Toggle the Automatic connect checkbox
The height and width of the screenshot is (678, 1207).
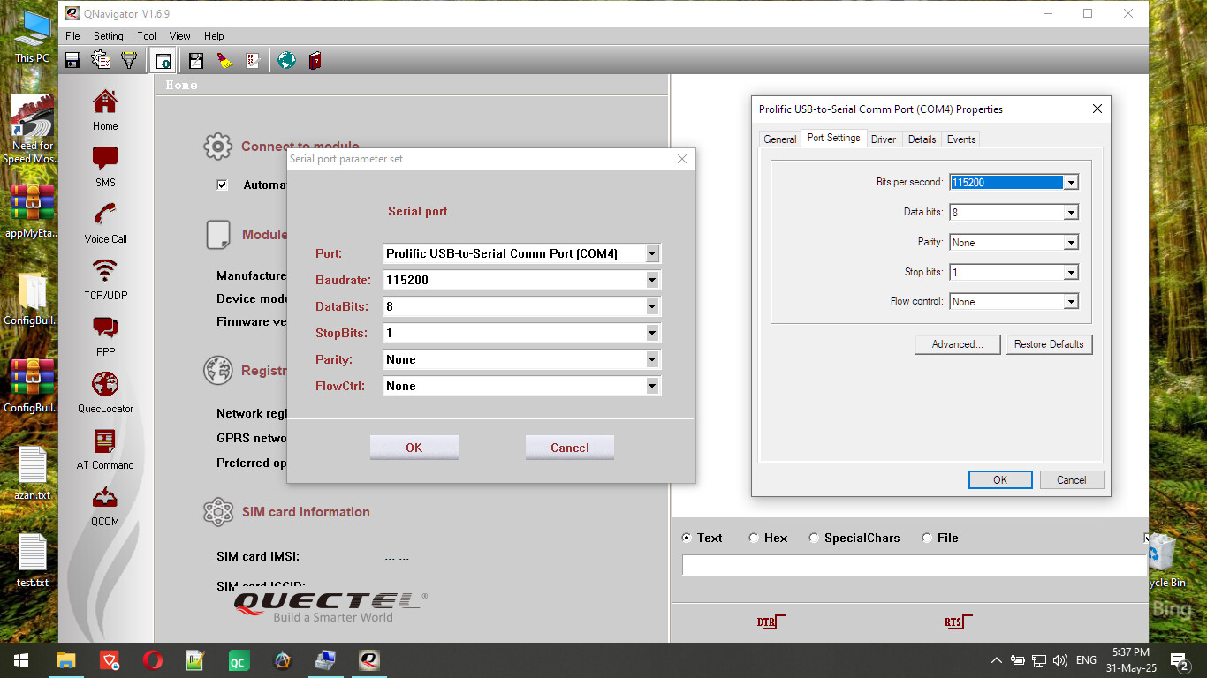pyautogui.click(x=223, y=185)
